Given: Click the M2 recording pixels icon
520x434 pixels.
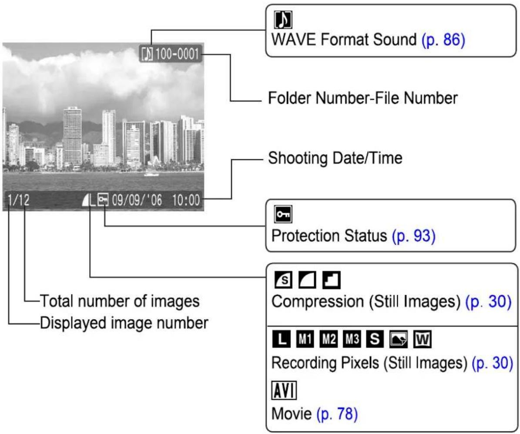Looking at the screenshot, I should point(328,339).
